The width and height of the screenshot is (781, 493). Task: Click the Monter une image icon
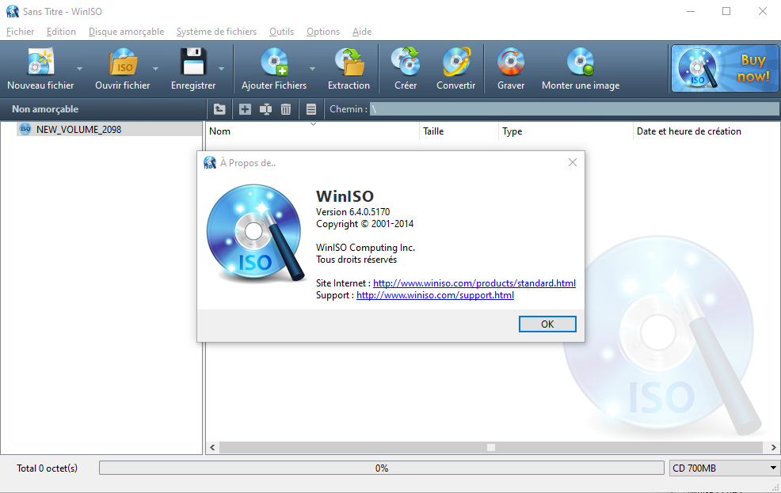[x=581, y=63]
